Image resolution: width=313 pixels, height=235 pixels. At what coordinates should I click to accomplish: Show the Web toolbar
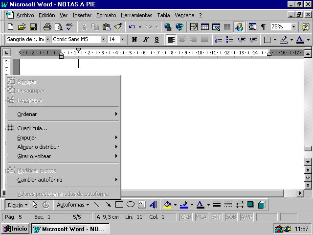(x=179, y=27)
